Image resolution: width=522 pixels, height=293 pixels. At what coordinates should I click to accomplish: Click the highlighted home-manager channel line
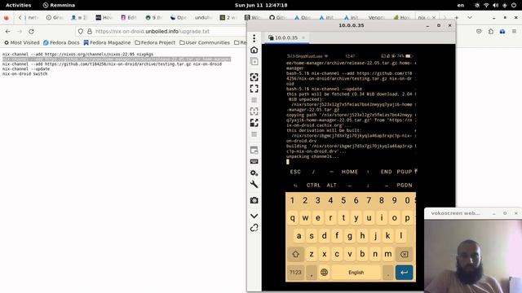click(117, 59)
